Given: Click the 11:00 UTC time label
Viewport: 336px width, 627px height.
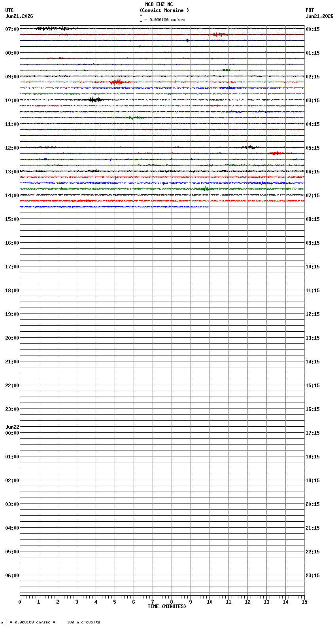Looking at the screenshot, I should point(12,124).
